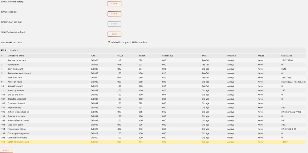Click raw value '27 (0 18 0 0 0)'
This screenshot has height=153, width=308.
click(289, 129)
